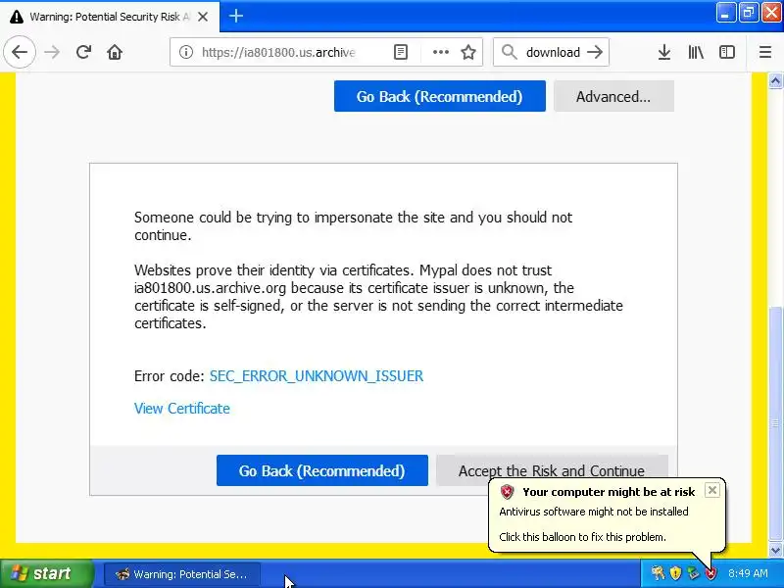Open page actions three-dots menu

(x=440, y=52)
